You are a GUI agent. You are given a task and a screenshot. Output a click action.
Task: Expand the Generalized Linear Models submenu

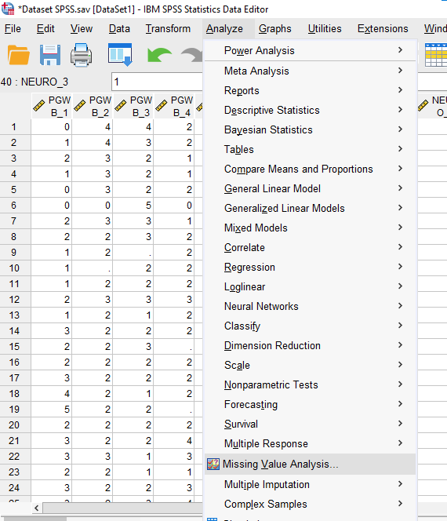point(311,208)
